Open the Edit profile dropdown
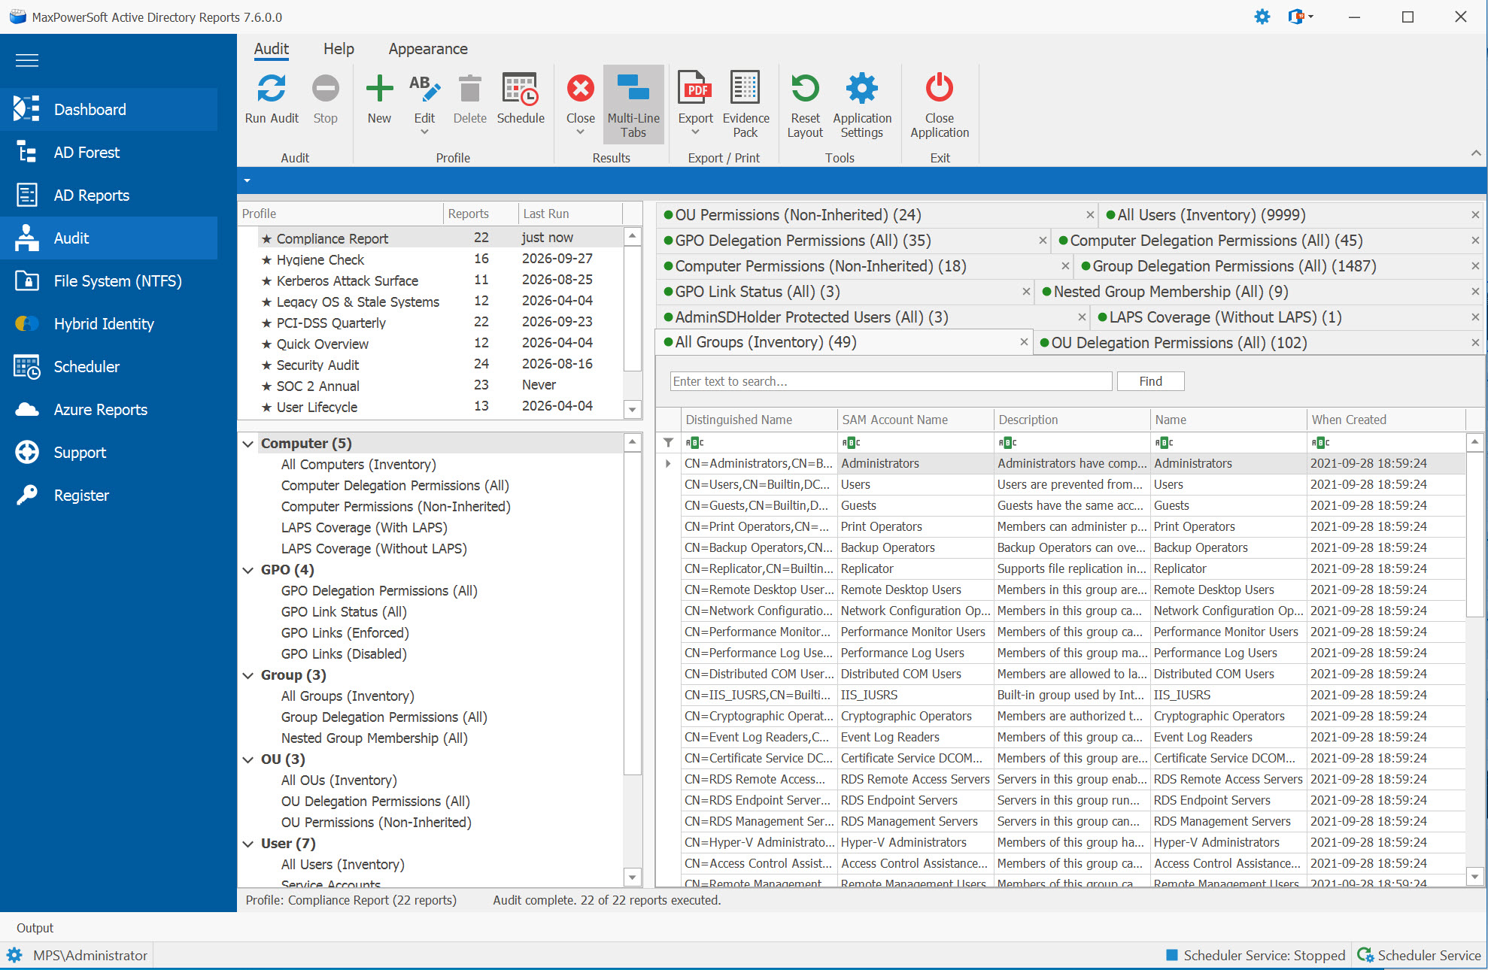1488x970 pixels. pyautogui.click(x=424, y=132)
